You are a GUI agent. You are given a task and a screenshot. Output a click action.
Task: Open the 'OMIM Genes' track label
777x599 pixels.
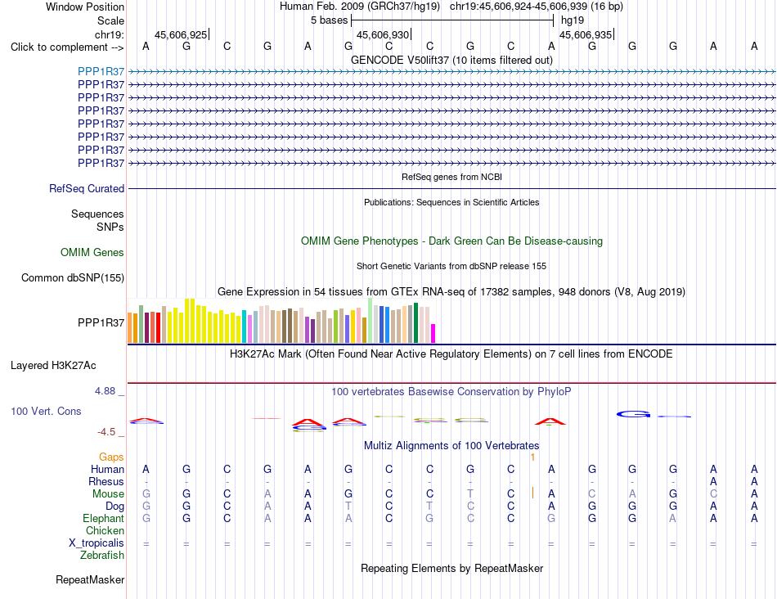(x=92, y=252)
